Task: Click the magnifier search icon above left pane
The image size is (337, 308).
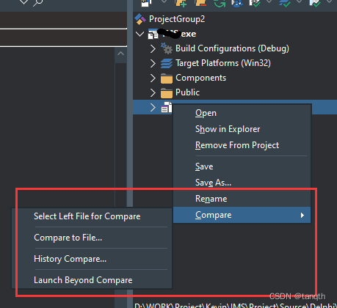Action: click(38, 3)
